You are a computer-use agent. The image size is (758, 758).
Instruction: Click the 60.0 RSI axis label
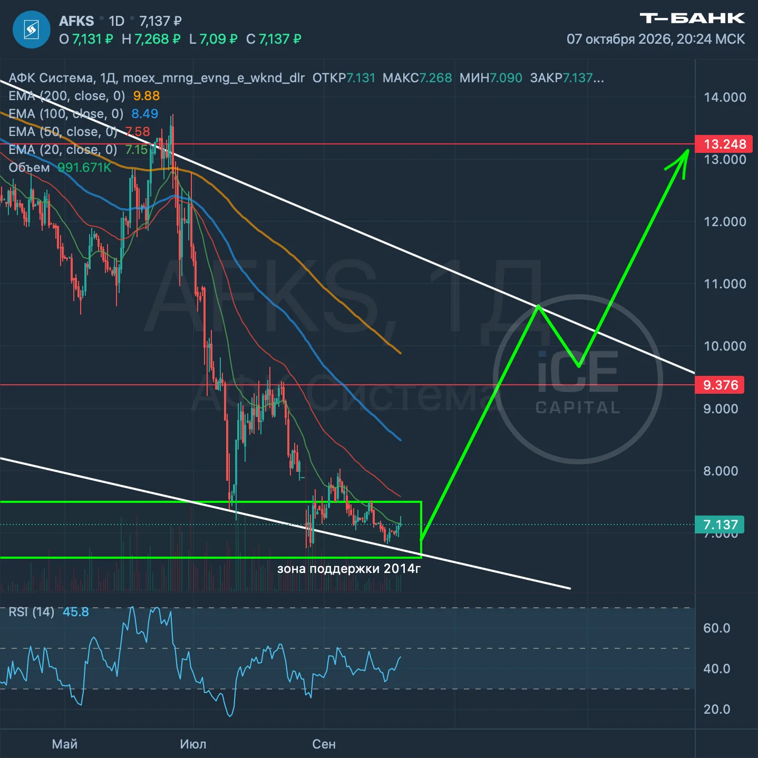point(717,628)
